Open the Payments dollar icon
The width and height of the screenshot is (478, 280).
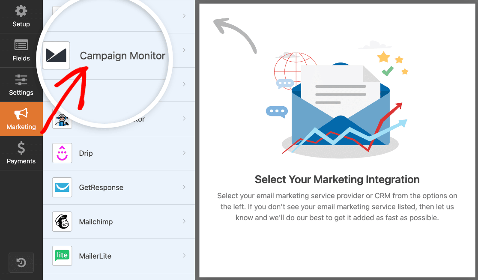pos(21,148)
